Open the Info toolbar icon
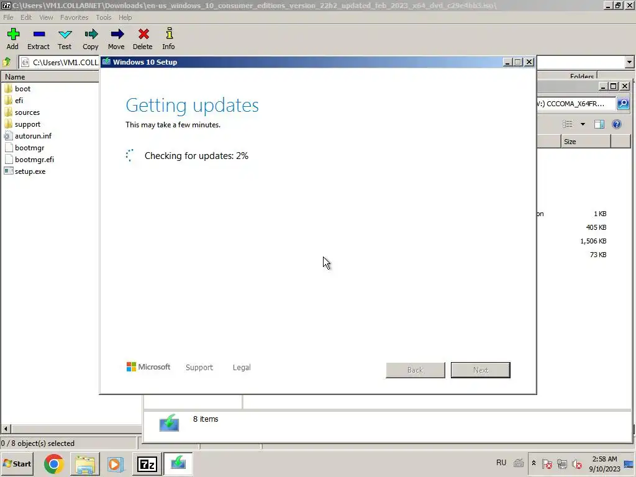636x477 pixels. [169, 39]
